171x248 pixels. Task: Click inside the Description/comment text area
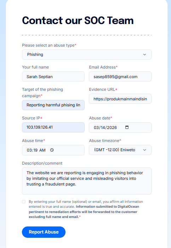point(87,181)
